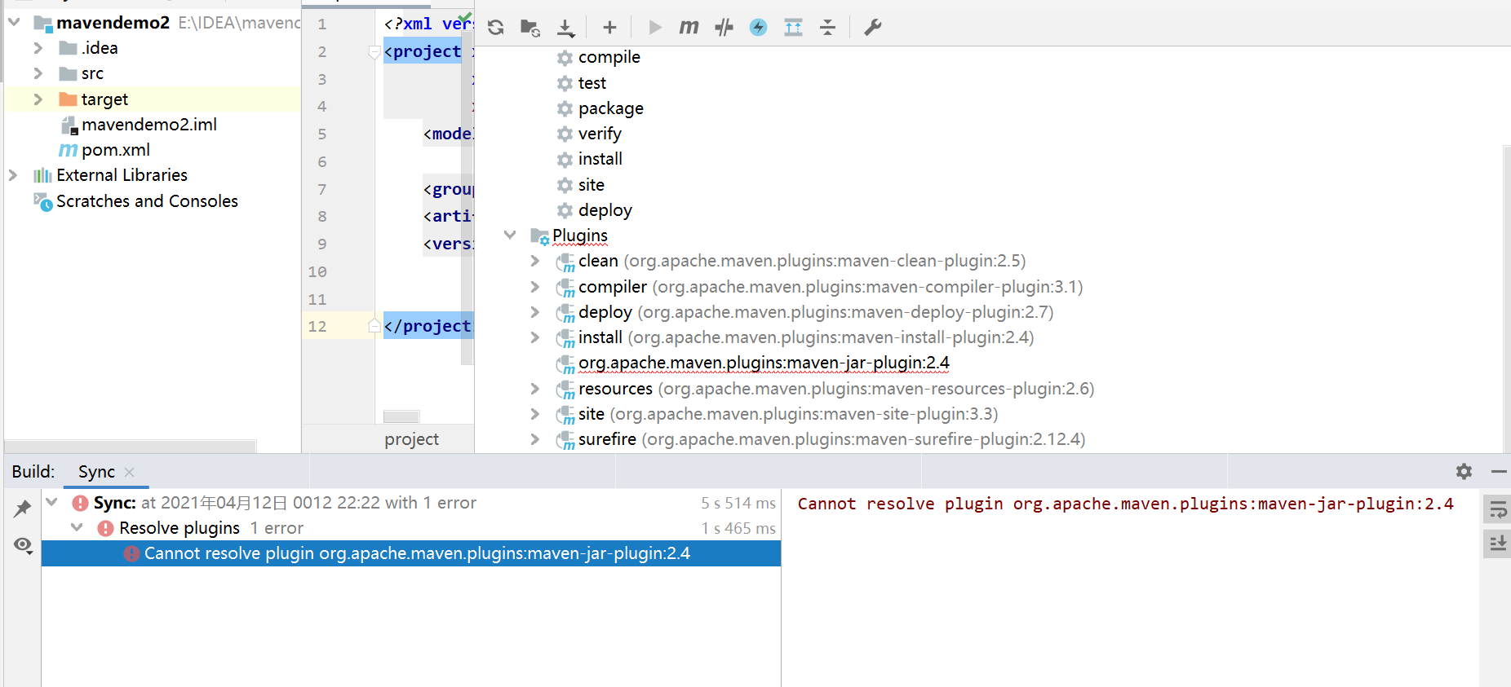Toggle soft-wrap in build output
This screenshot has width=1511, height=687.
tap(1498, 511)
